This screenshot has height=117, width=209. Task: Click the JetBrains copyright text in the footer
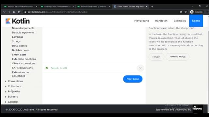pyautogui.click(x=32, y=110)
